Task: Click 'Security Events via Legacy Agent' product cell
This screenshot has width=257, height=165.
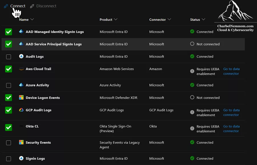Action: coord(119,145)
